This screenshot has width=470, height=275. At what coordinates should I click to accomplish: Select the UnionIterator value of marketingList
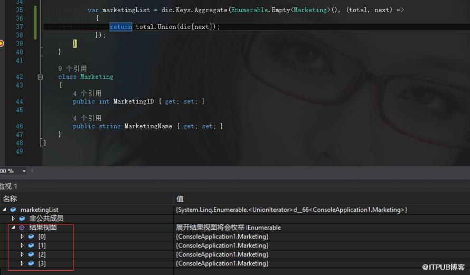tap(292, 210)
